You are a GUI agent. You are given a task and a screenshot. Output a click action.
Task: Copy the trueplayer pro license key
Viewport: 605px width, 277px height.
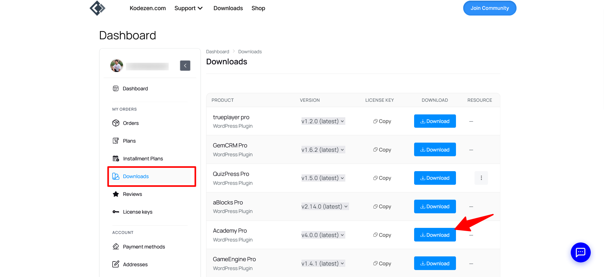[x=382, y=121]
